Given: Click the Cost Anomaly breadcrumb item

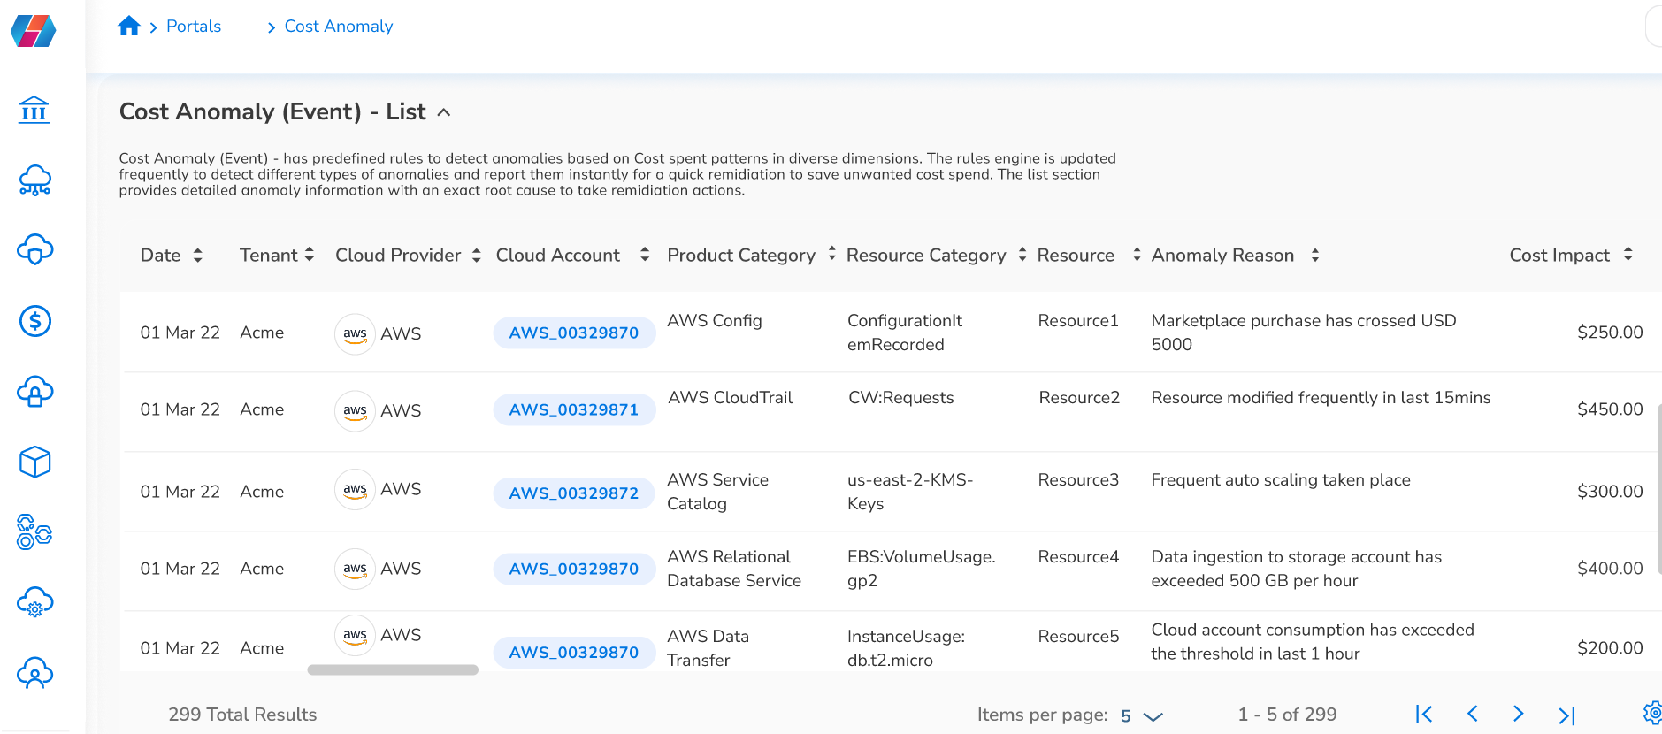Looking at the screenshot, I should tap(338, 27).
